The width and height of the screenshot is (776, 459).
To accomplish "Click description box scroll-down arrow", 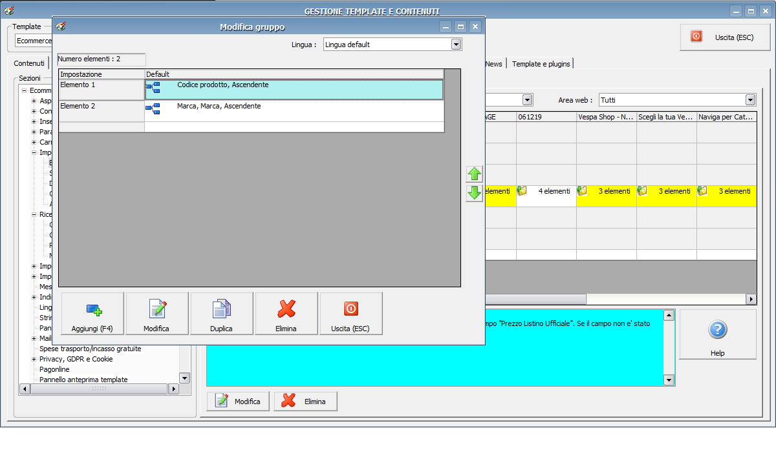I will (x=669, y=381).
